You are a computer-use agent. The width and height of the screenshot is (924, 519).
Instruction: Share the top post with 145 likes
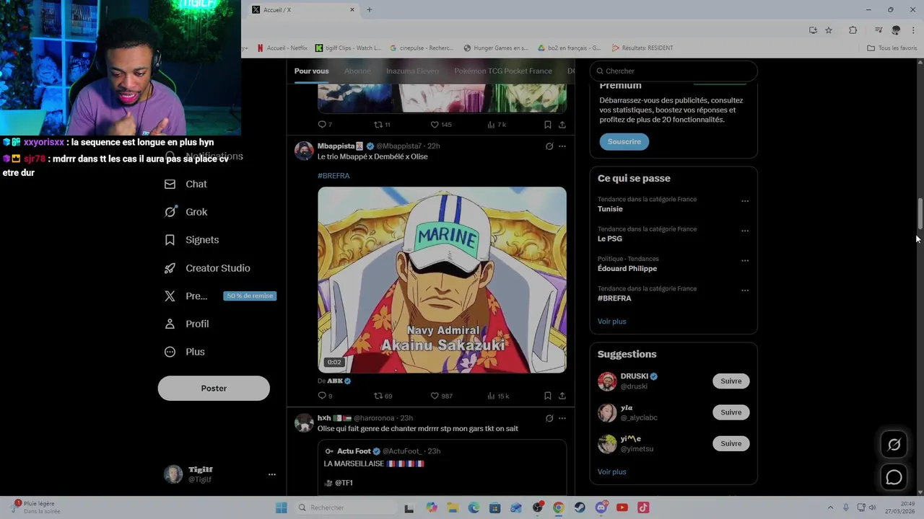pyautogui.click(x=562, y=125)
